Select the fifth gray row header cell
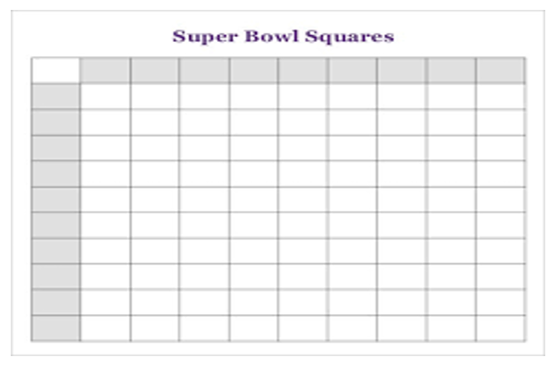 [56, 199]
